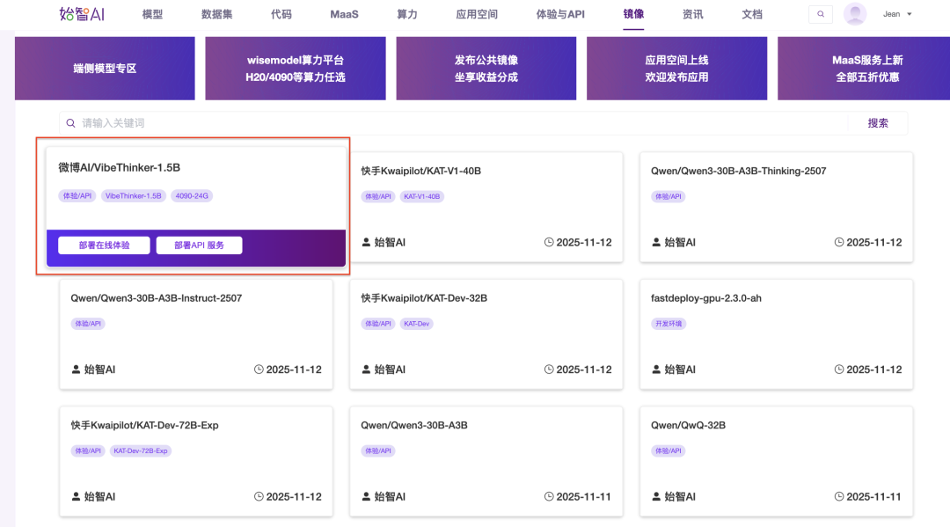Click author icon on QwQ-32B card
The height and width of the screenshot is (527, 950).
pos(656,497)
